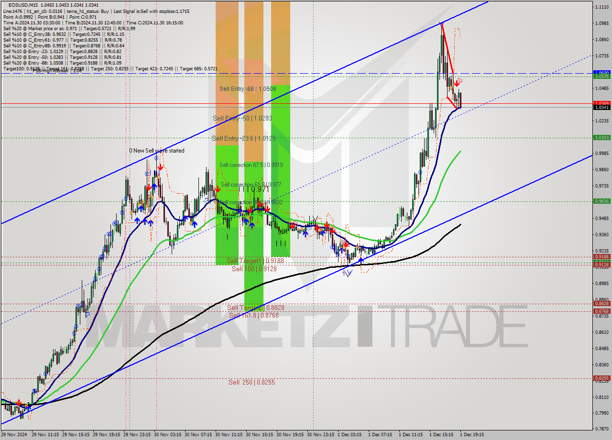Click the '30 Nov 15:15' time axis label
This screenshot has height=440, width=612.
pyautogui.click(x=260, y=435)
